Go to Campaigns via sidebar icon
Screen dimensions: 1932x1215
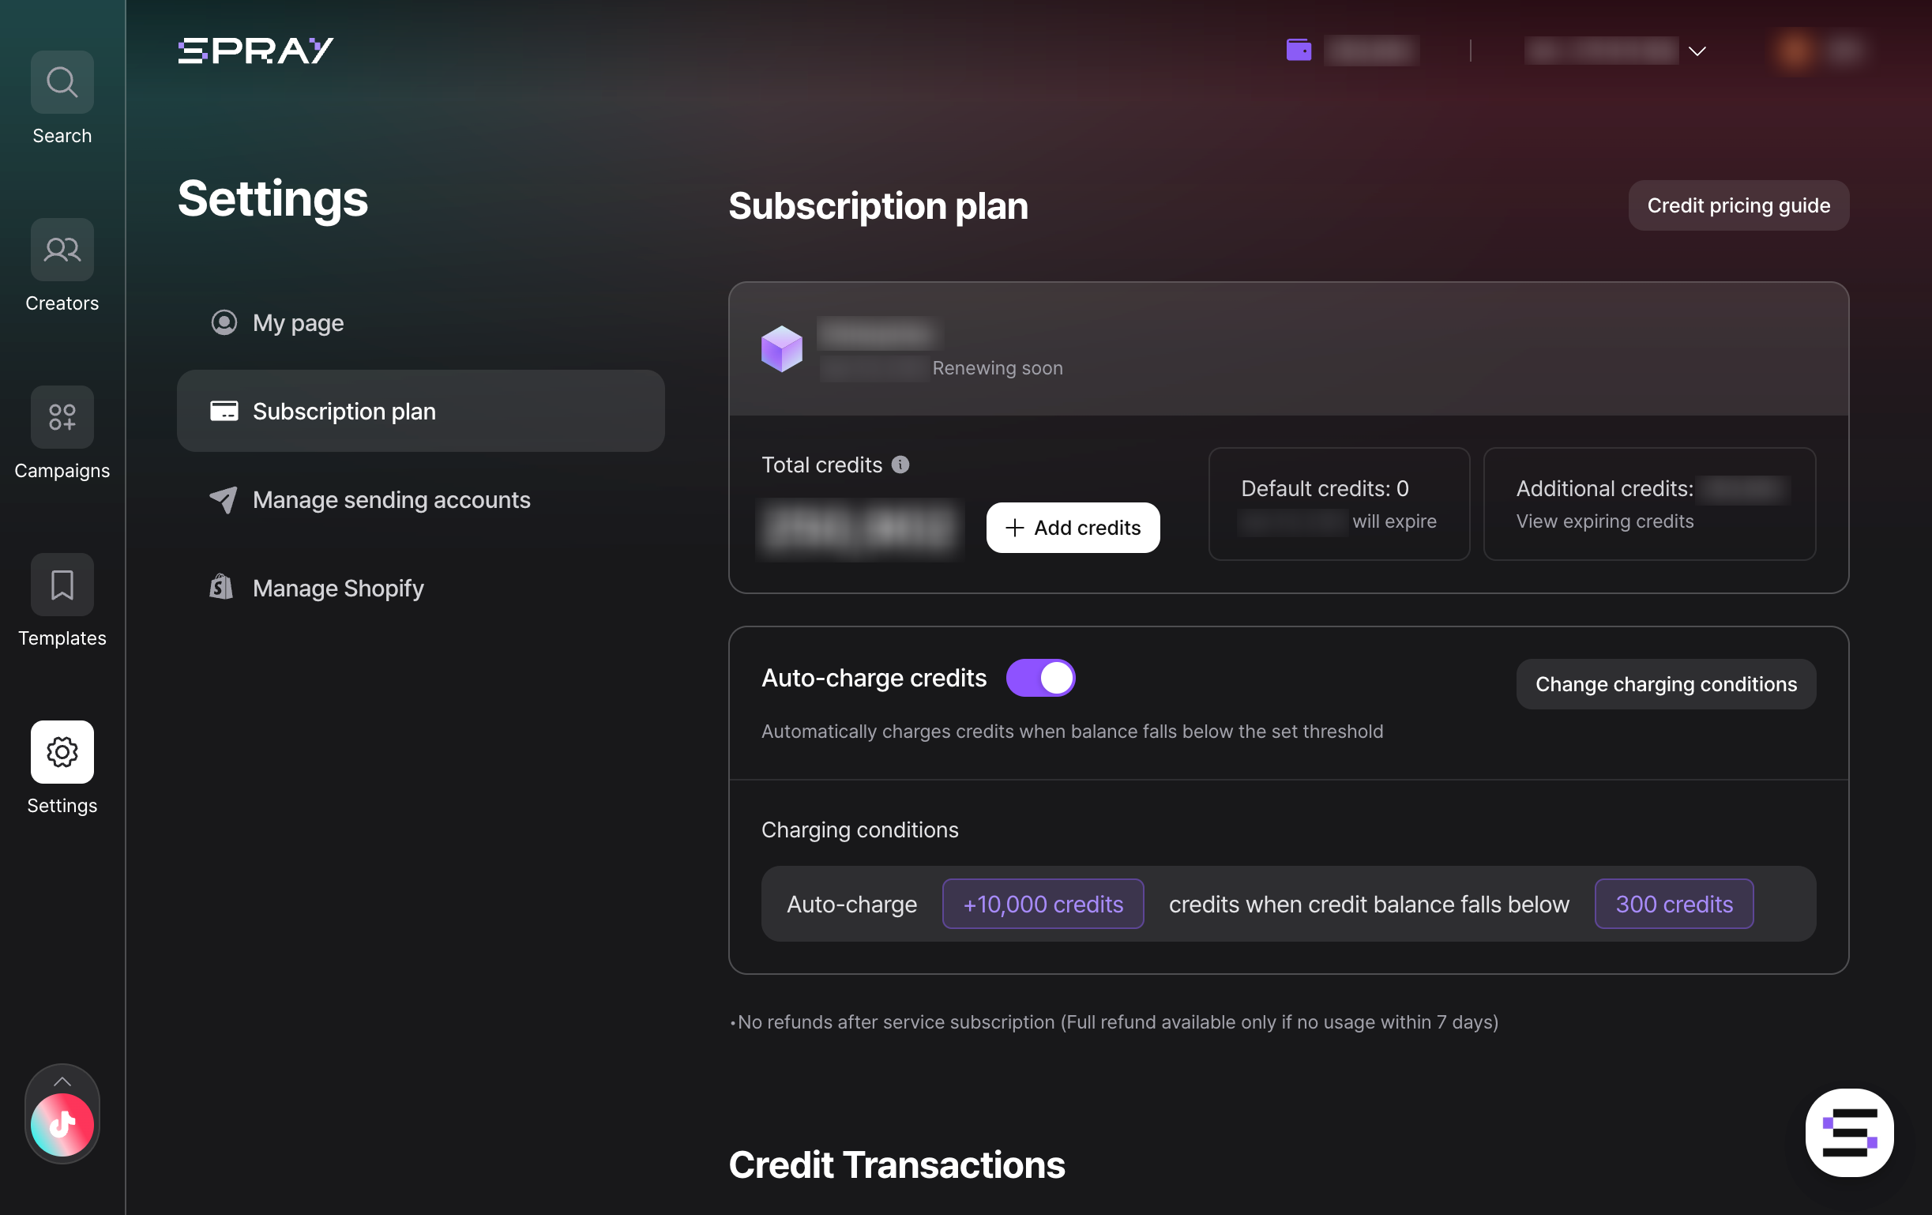[x=62, y=416]
